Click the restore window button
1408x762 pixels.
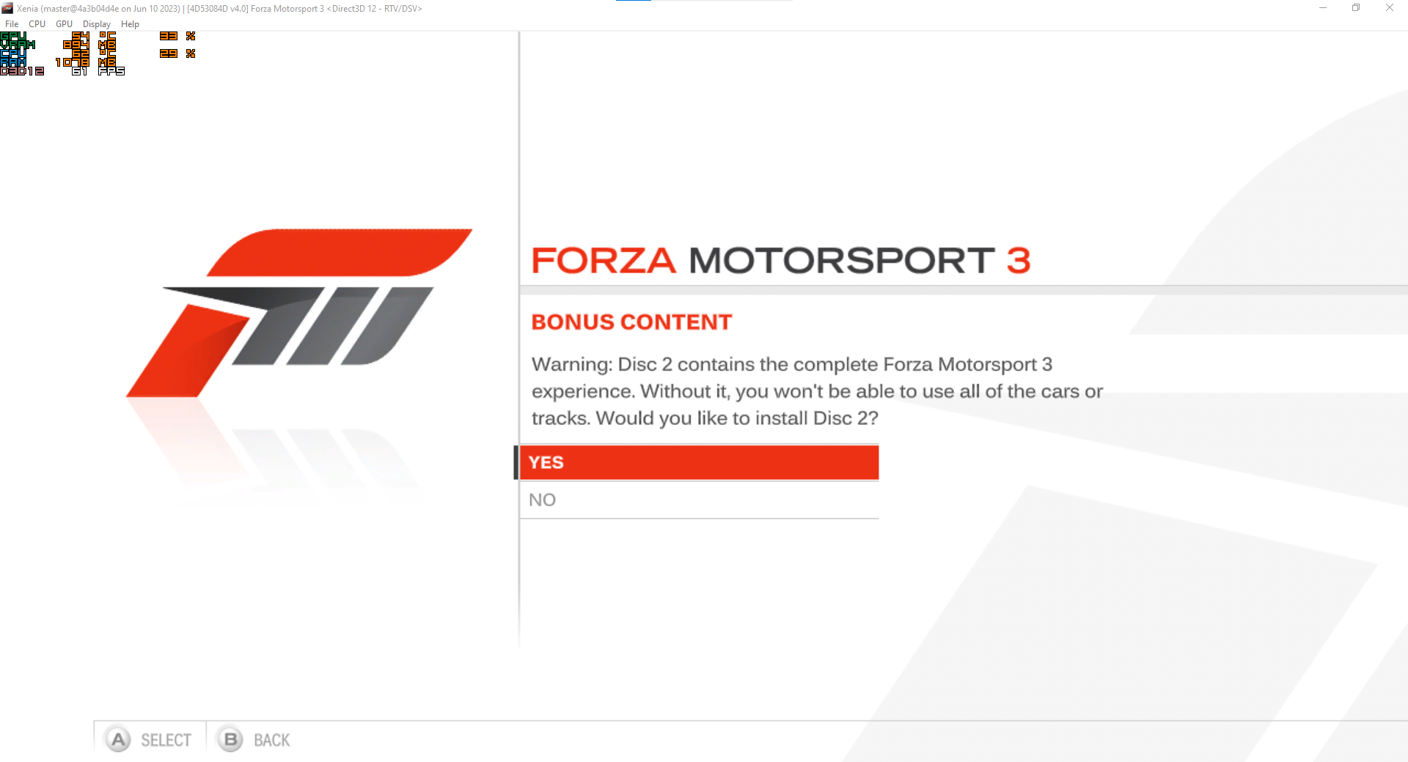[x=1356, y=8]
